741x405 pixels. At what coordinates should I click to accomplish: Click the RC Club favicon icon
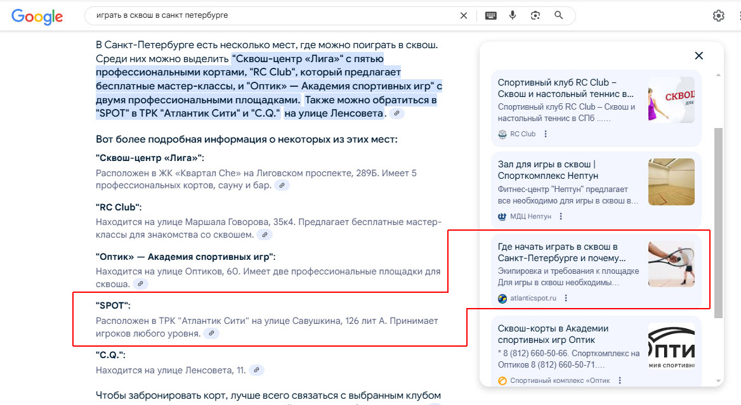[502, 134]
